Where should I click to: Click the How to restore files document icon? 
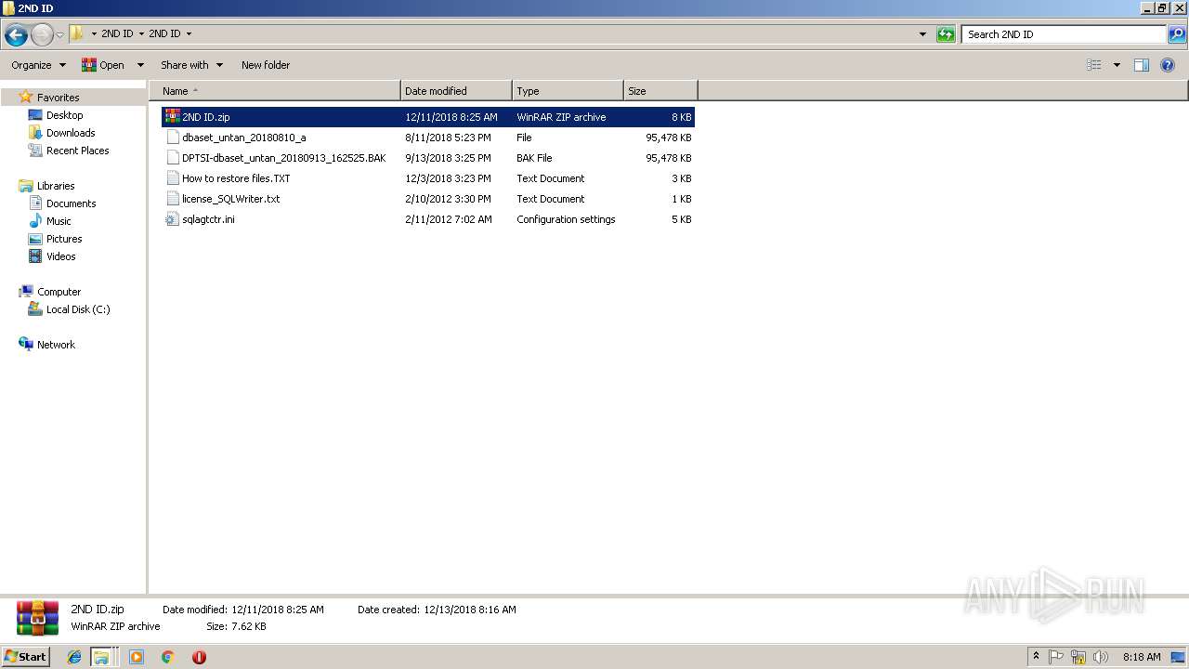tap(172, 178)
